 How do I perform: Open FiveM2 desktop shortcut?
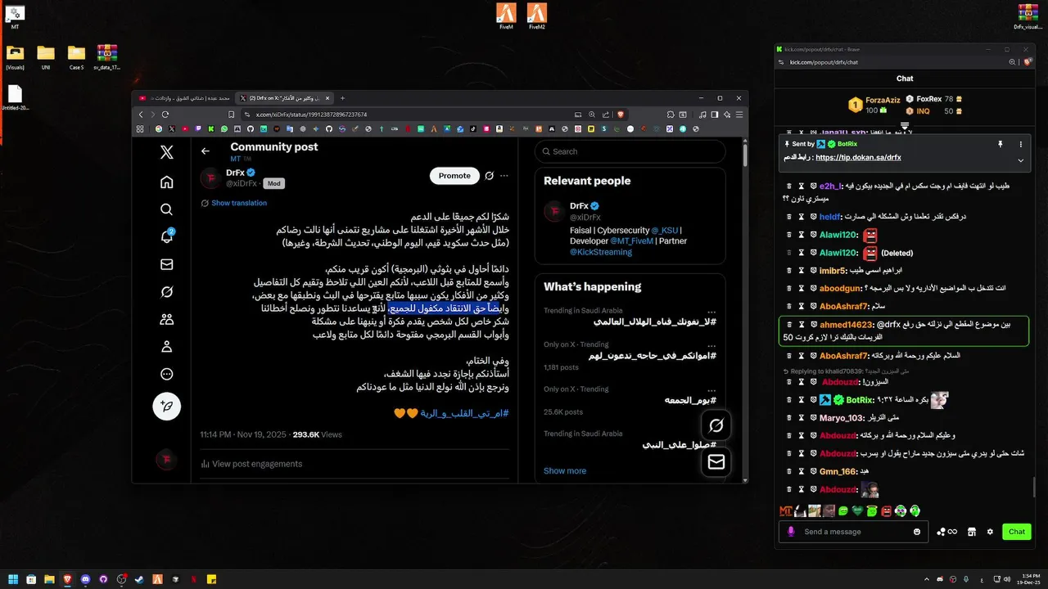click(537, 16)
